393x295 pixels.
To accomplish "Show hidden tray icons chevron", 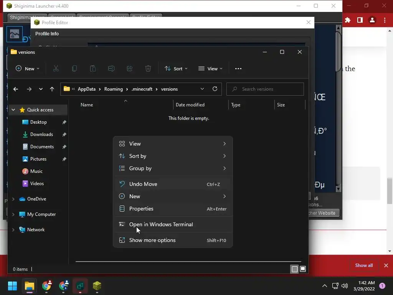I will 325,286.
